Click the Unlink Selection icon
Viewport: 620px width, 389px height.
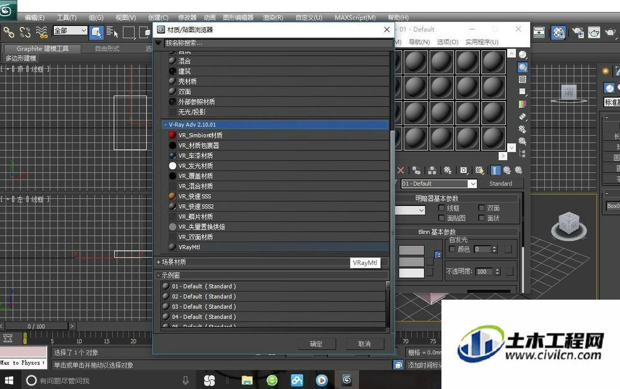pyautogui.click(x=25, y=32)
